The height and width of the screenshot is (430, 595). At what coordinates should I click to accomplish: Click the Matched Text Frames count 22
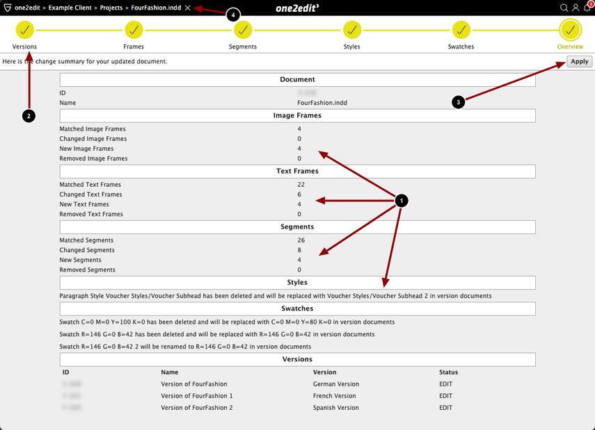[x=301, y=185]
